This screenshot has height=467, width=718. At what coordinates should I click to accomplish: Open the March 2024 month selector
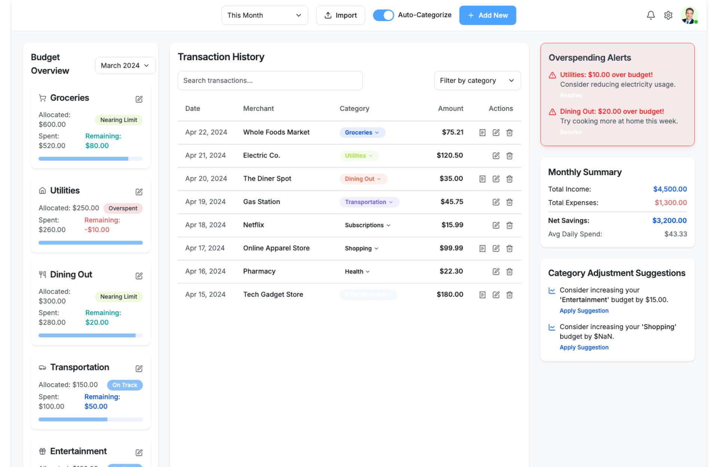[125, 65]
